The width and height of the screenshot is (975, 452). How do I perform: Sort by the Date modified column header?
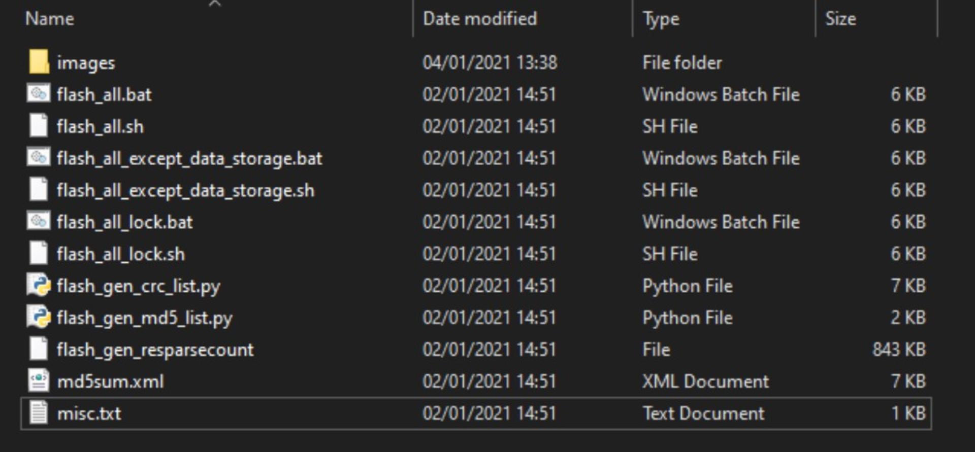coord(480,19)
